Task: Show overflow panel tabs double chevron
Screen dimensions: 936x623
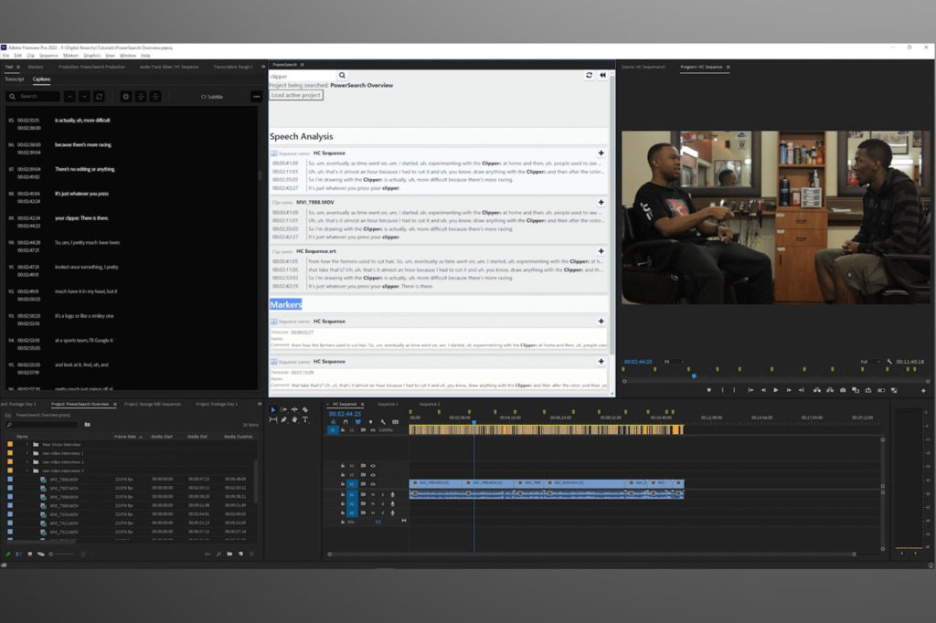Action: 263,67
